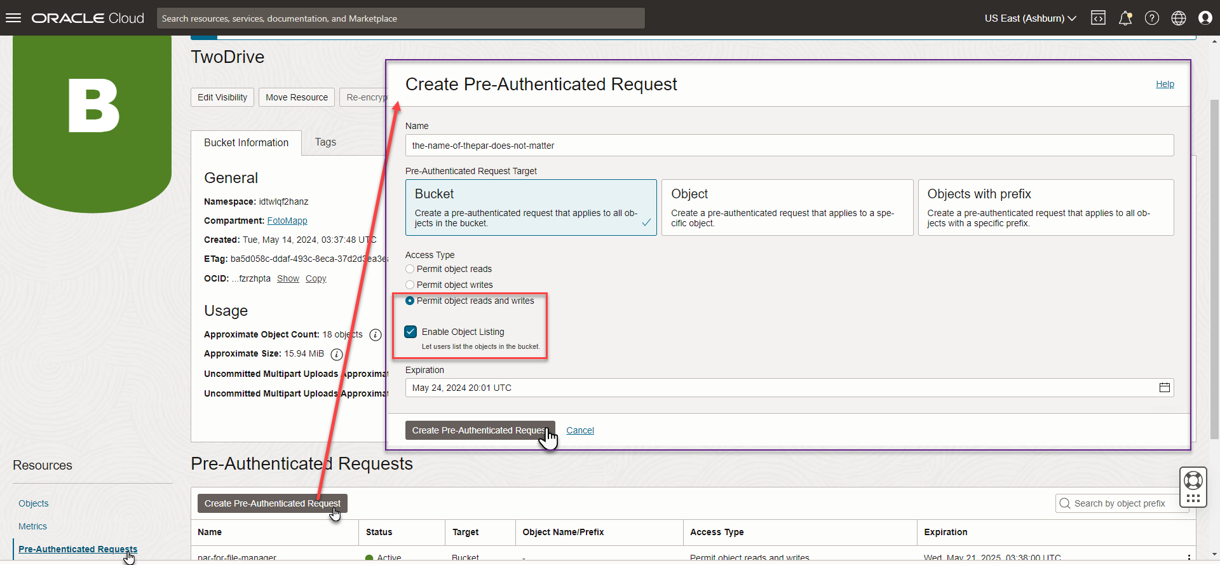Copy the bucket OCID
This screenshot has height=565, width=1220.
click(x=316, y=278)
